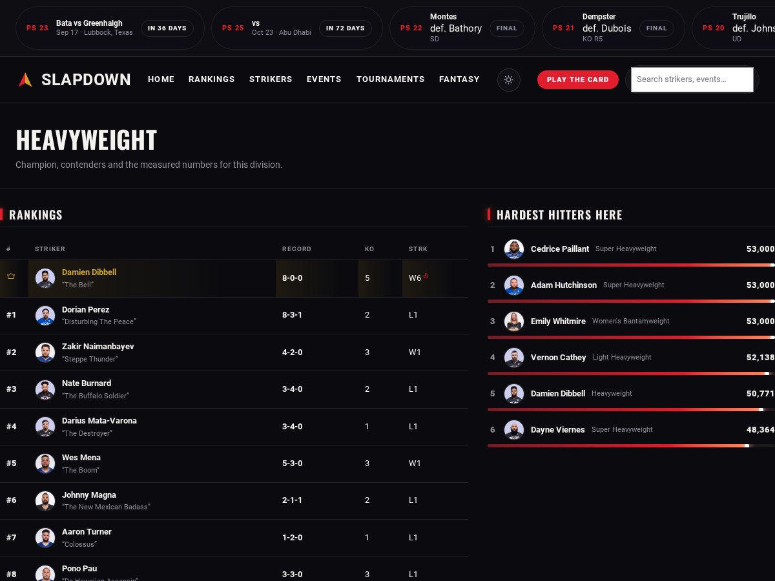Screen dimensions: 775x581
Task: Sort rankings by the KO column header
Action: (369, 249)
